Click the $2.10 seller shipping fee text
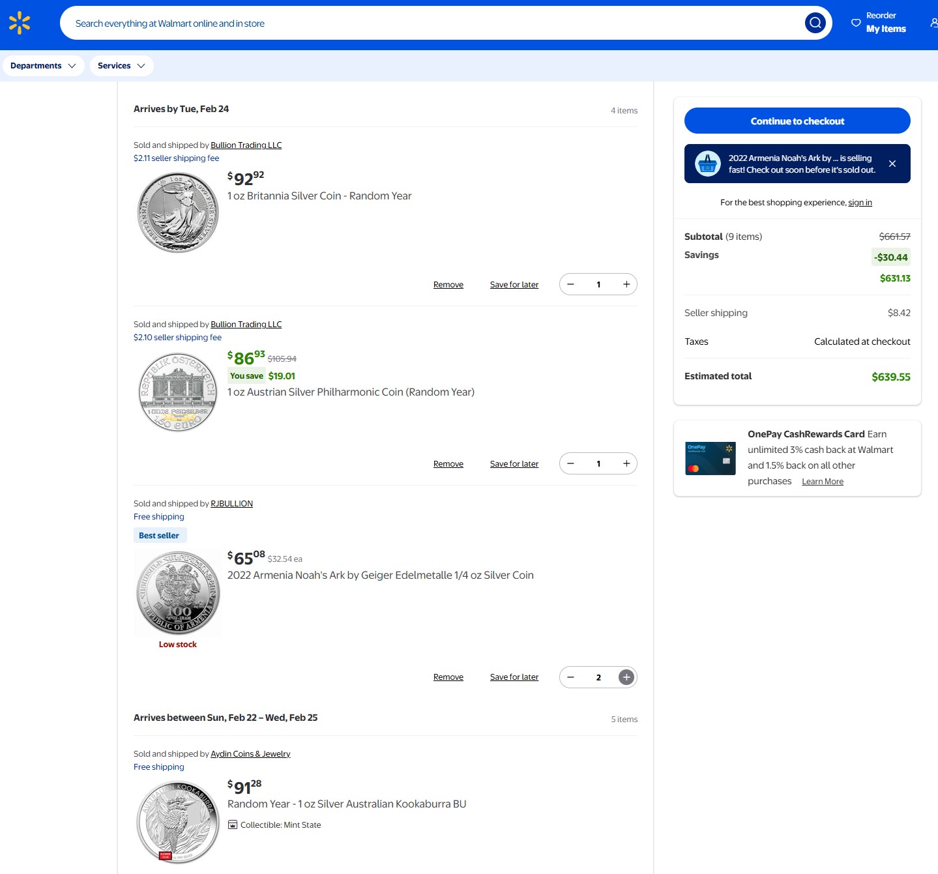Screen dimensions: 938x874 pos(177,338)
